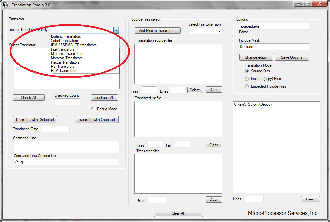
Task: Click the Translated files list box
Action: point(178,174)
